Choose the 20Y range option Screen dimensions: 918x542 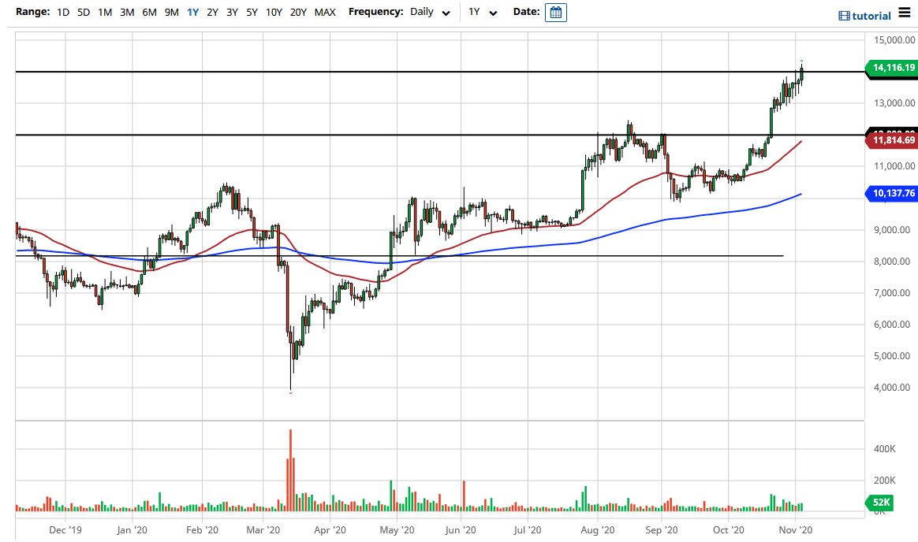(299, 13)
